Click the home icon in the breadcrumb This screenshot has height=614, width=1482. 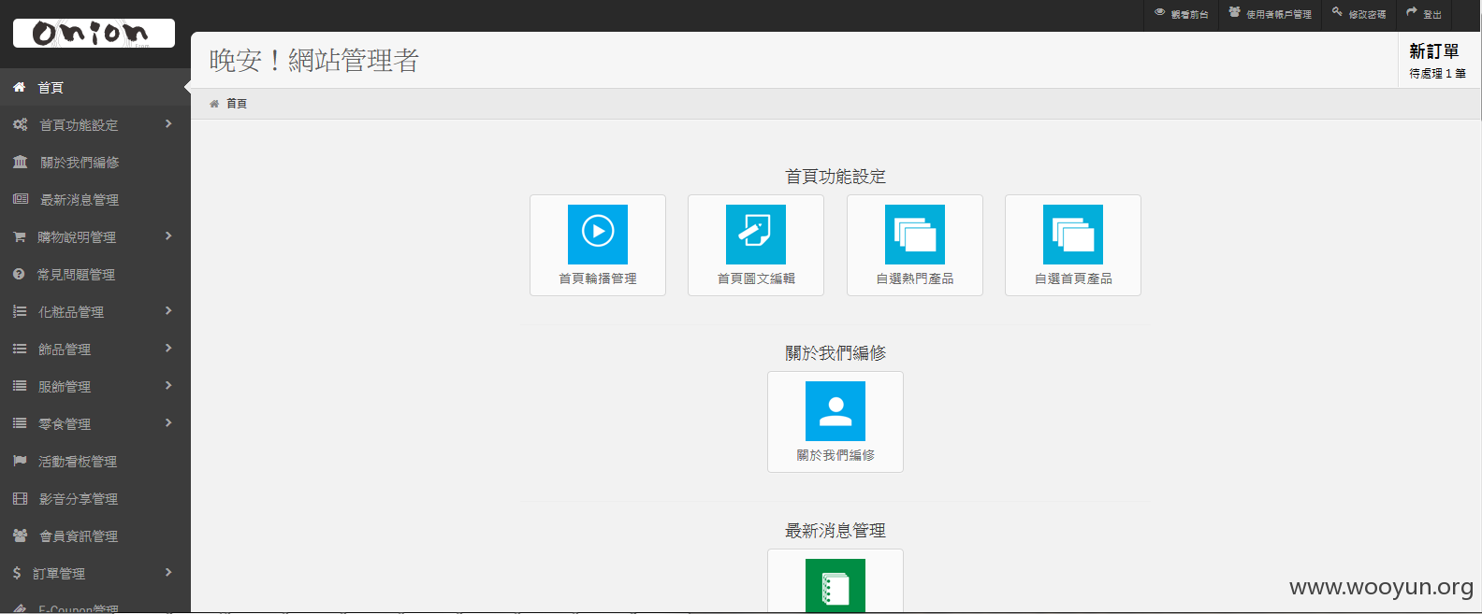[214, 104]
